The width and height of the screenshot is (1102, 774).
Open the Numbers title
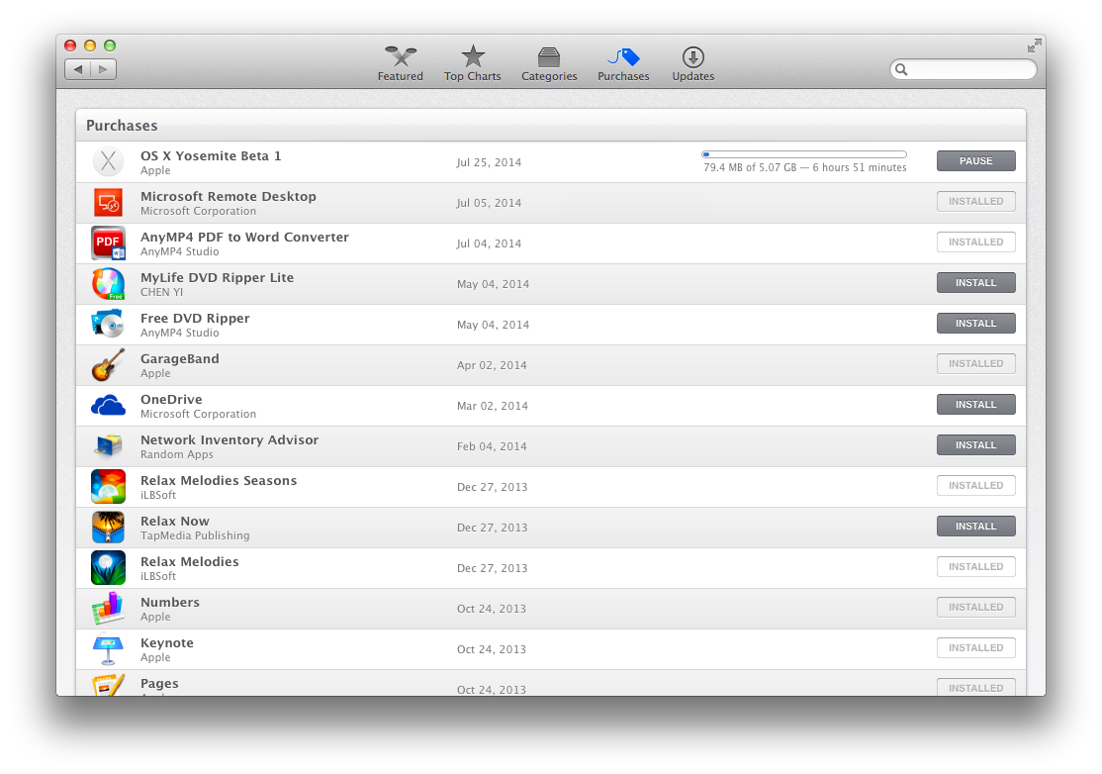click(x=170, y=603)
